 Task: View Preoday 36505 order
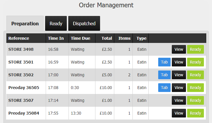tap(179, 88)
